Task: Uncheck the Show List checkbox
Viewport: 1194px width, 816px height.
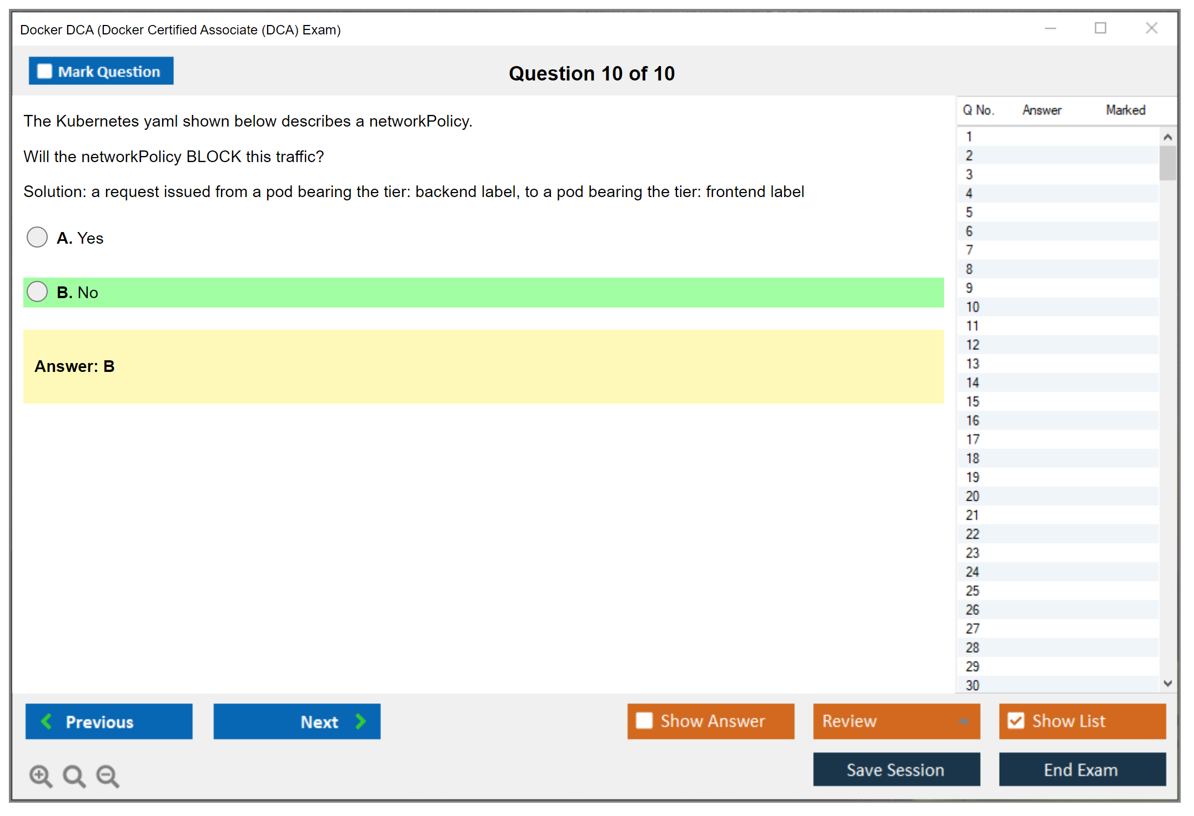Action: 1016,721
